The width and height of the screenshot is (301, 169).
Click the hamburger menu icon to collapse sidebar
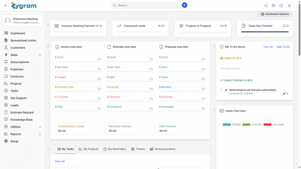(x=5, y=6)
